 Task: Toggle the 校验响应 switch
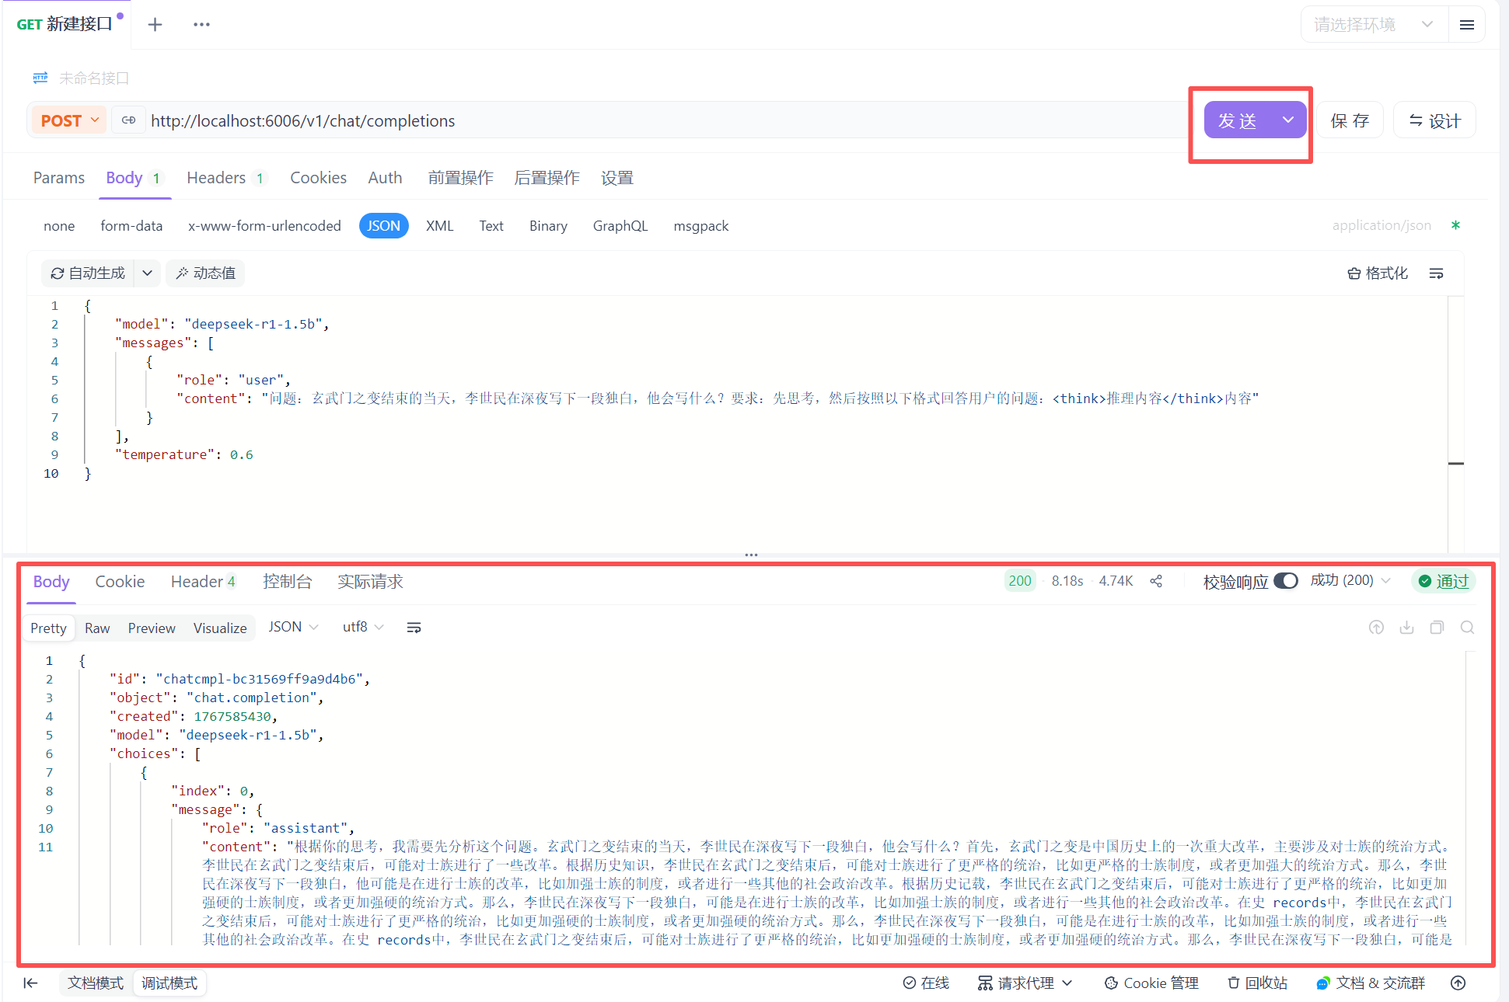coord(1285,581)
